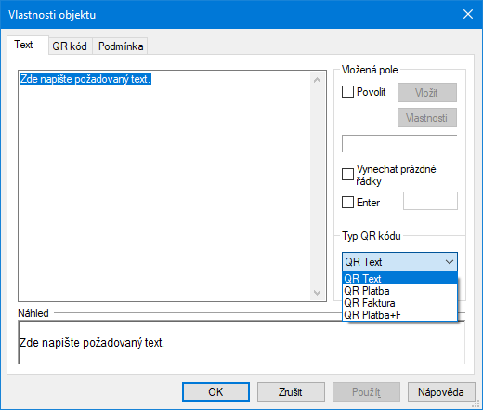Click inside the main text editing area
The height and width of the screenshot is (410, 483).
tap(164, 186)
